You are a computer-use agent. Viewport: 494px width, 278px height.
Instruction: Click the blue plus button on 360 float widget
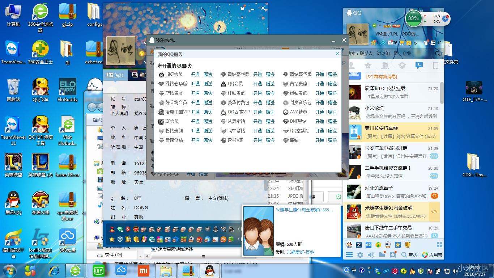[x=446, y=19]
